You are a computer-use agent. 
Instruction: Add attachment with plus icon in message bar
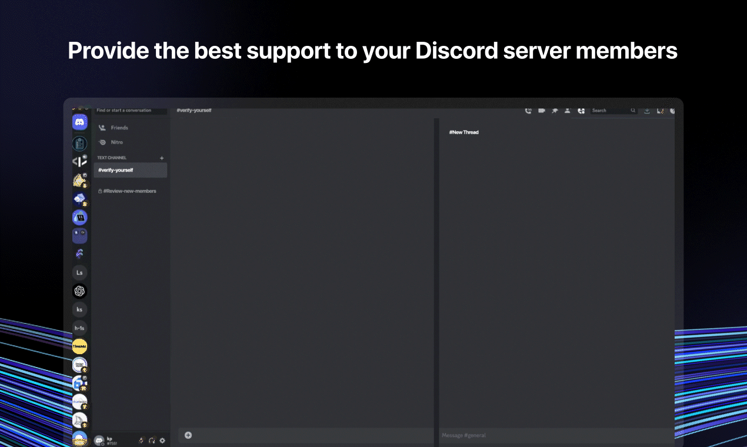click(x=188, y=435)
